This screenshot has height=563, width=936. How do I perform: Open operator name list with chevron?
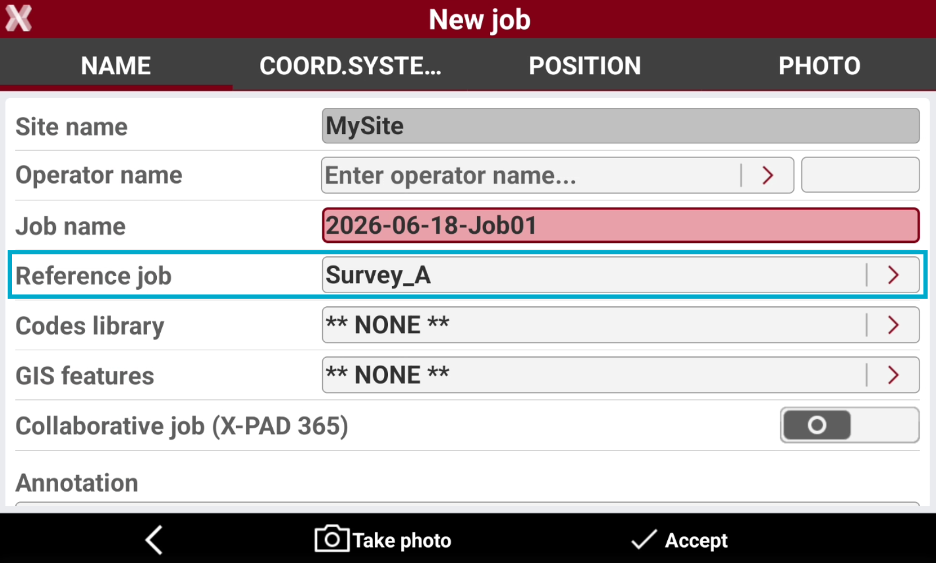(x=768, y=175)
